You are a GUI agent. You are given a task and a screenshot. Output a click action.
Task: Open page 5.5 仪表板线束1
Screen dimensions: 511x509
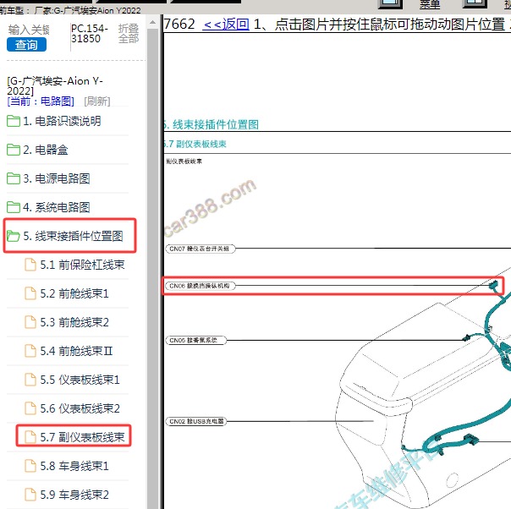[80, 380]
